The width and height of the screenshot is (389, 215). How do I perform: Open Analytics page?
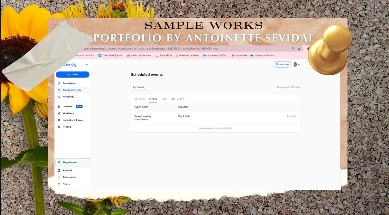click(x=68, y=171)
